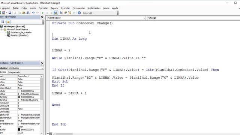
Task: Open the Change procedure dropdown field
Action: click(x=194, y=18)
